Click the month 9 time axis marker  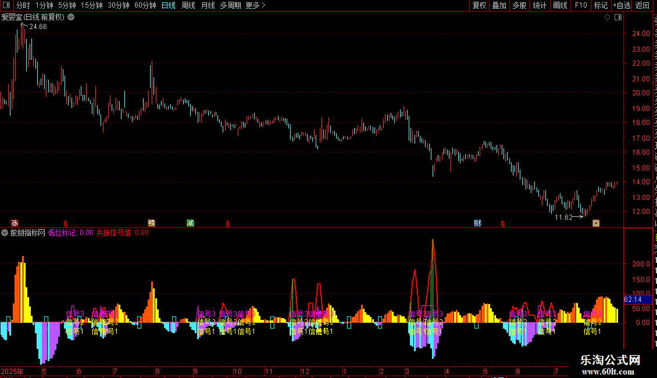[195, 372]
